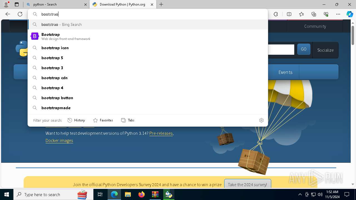Viewport: 356px width, 200px height.
Task: Open the Edge profile avatar
Action: point(6,4)
